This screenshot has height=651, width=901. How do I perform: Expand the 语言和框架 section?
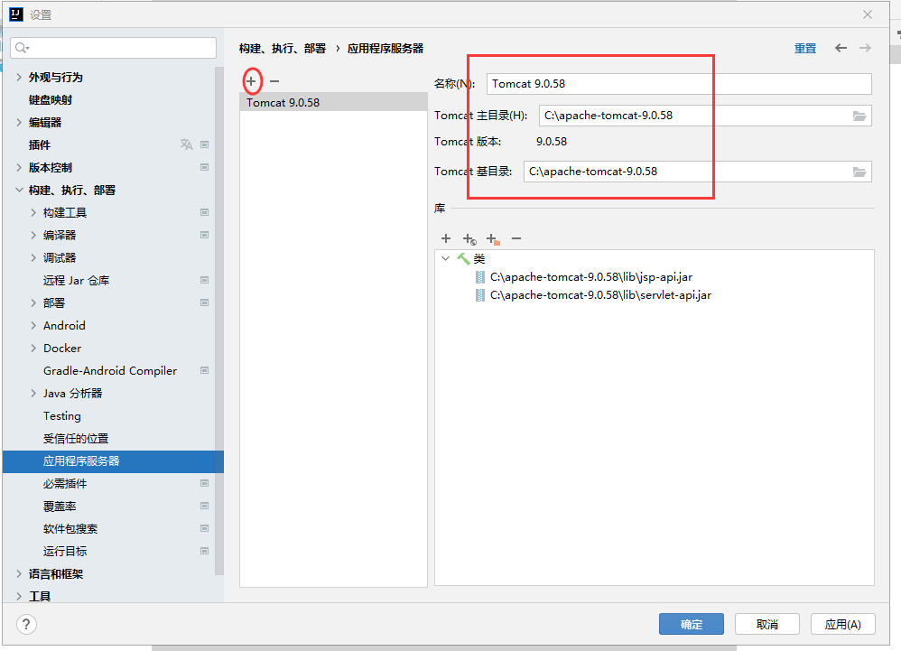(20, 574)
